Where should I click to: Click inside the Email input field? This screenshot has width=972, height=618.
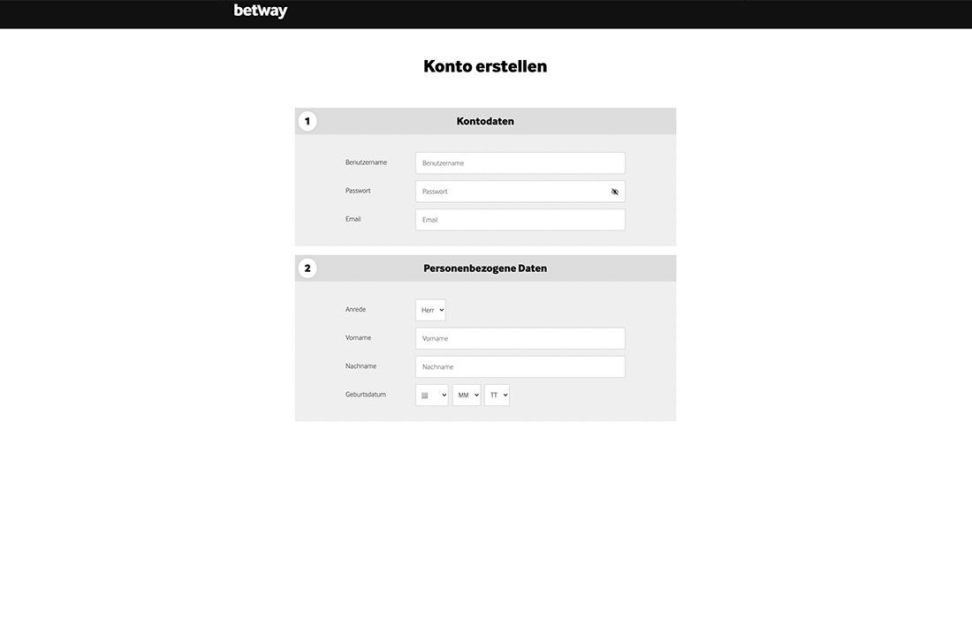[520, 219]
